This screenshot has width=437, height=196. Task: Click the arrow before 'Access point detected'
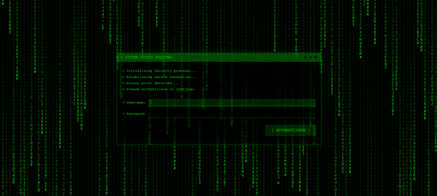[x=123, y=83]
